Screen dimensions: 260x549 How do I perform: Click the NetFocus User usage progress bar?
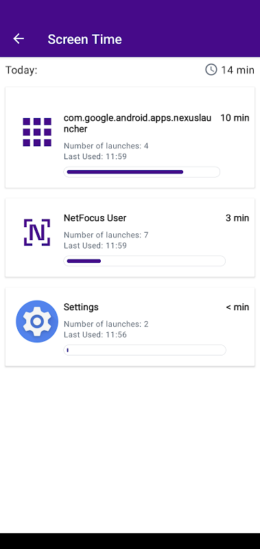145,261
